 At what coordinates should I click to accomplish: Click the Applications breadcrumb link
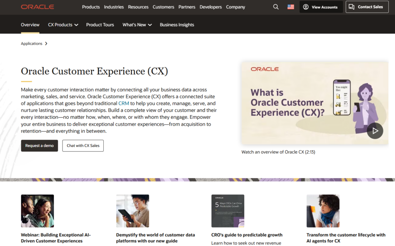(32, 44)
